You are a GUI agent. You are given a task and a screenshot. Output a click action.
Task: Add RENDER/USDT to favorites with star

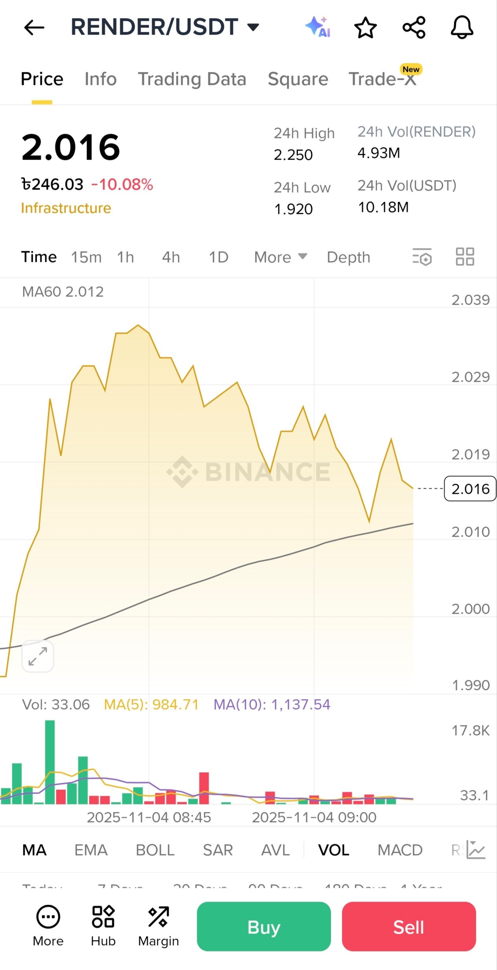365,28
